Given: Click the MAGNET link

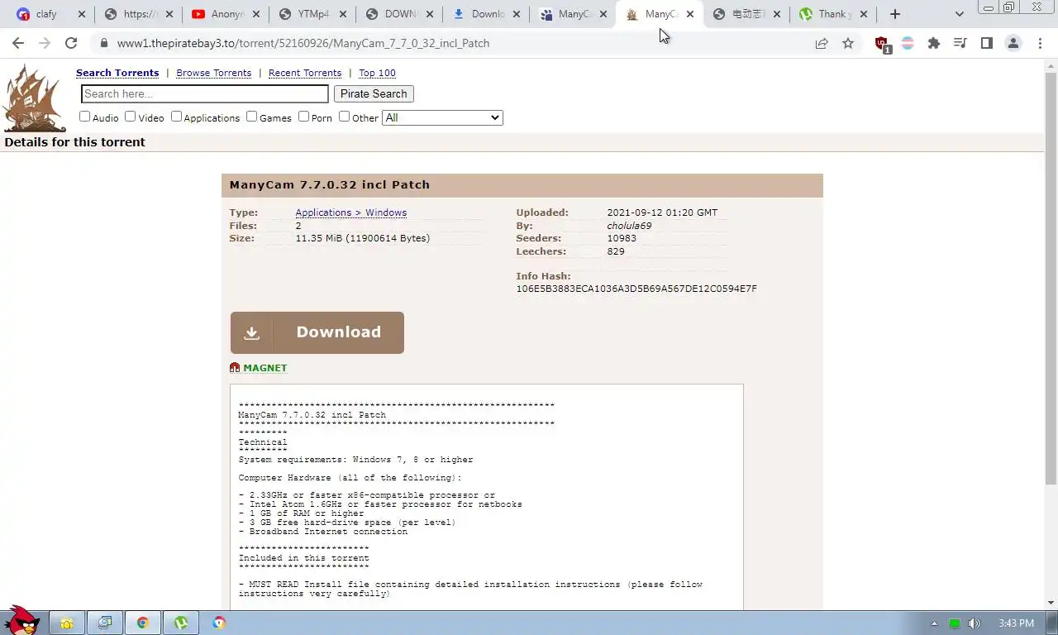Looking at the screenshot, I should click(265, 368).
